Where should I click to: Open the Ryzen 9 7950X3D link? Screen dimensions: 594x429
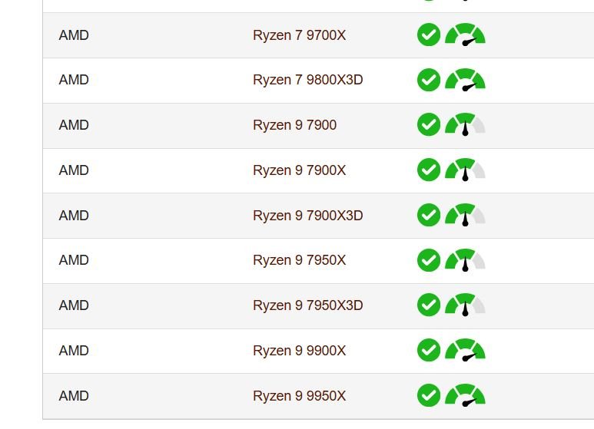coord(307,305)
